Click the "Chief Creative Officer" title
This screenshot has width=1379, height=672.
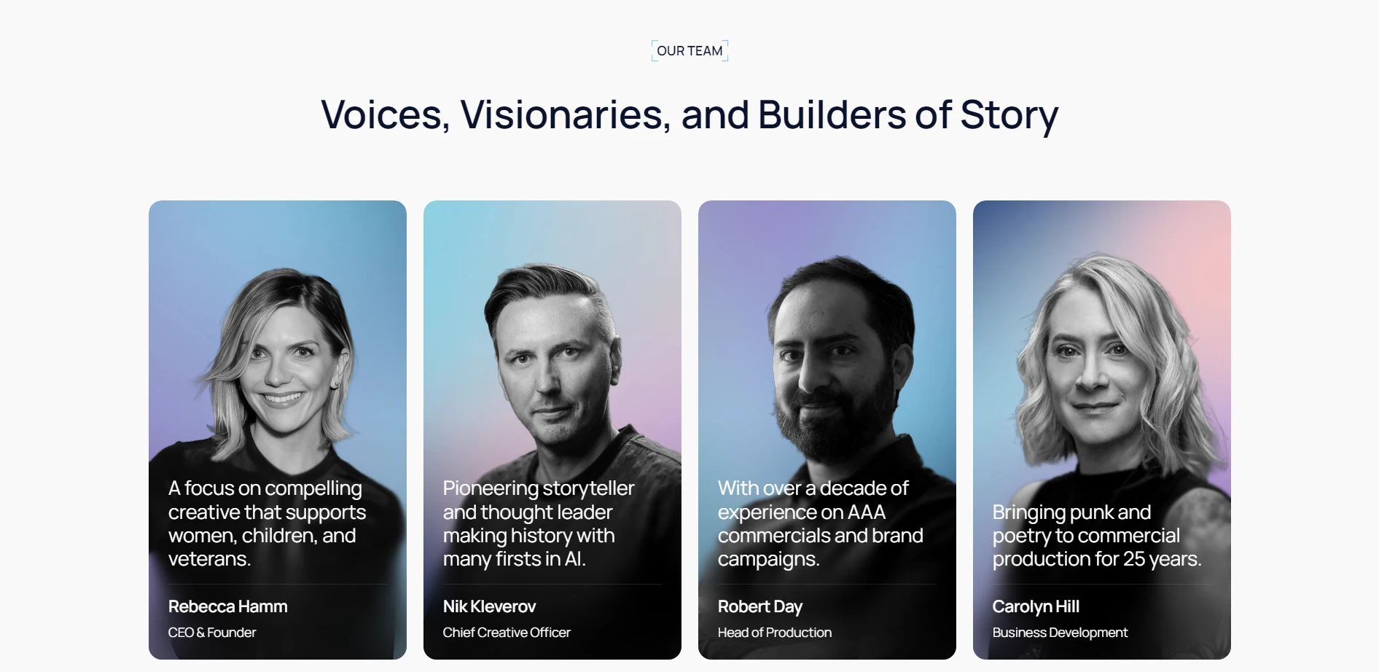pos(507,633)
